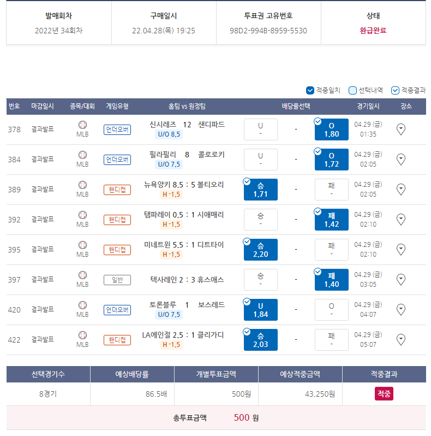Select 승 1.71 odds for match 389
Image resolution: width=431 pixels, height=436 pixels.
260,190
